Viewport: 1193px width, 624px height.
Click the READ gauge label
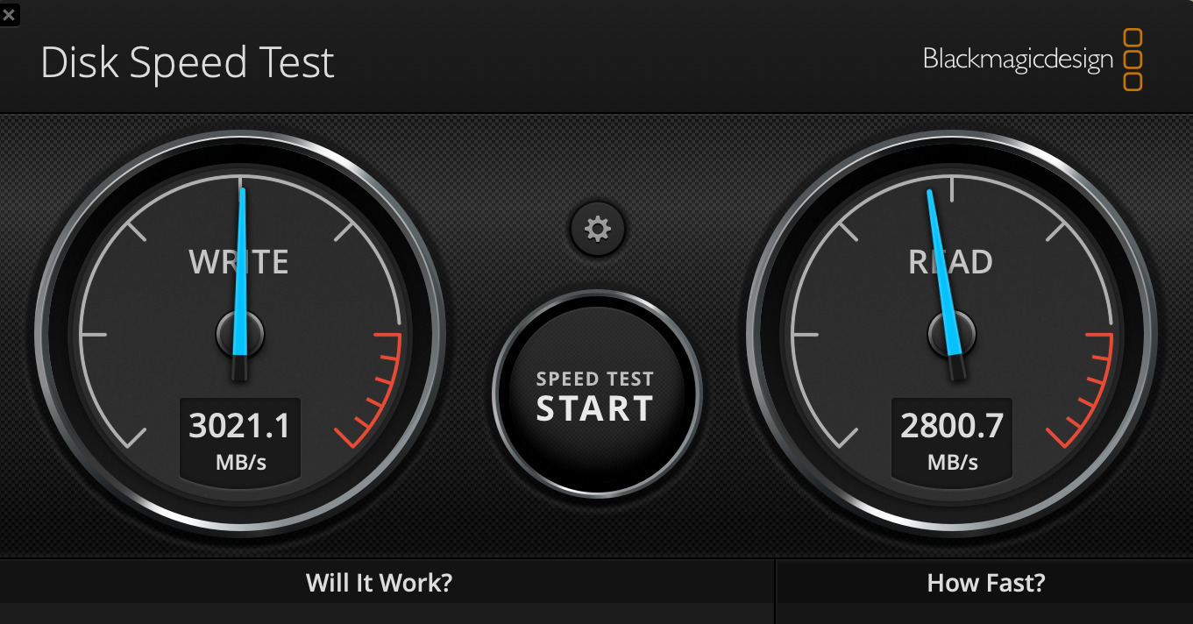click(950, 262)
